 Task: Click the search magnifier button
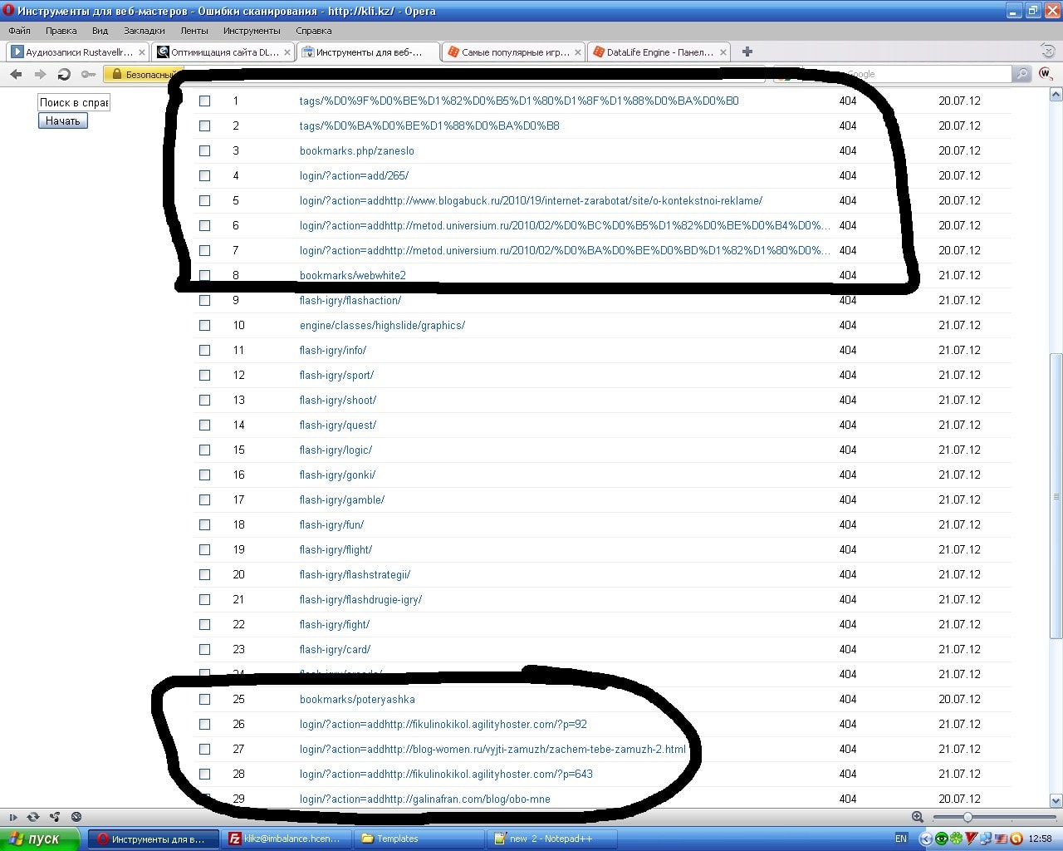[x=1022, y=74]
